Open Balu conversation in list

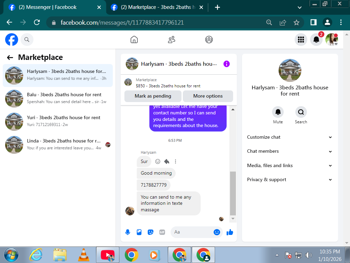click(57, 98)
